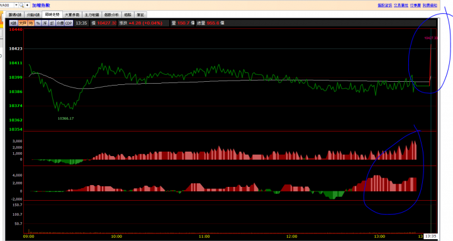
Task: Click the highlighted 13:35 cursor time label
Action: point(430,237)
